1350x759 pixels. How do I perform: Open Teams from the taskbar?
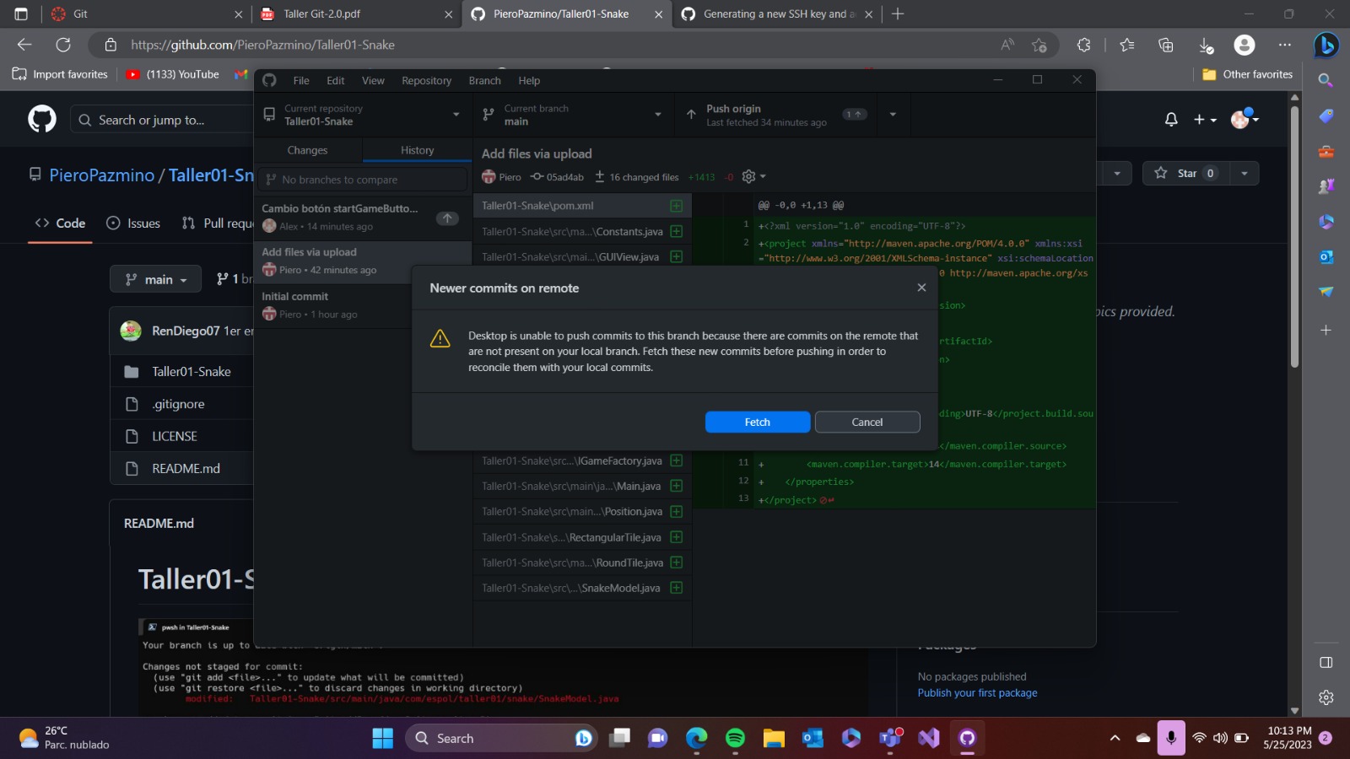coord(888,738)
